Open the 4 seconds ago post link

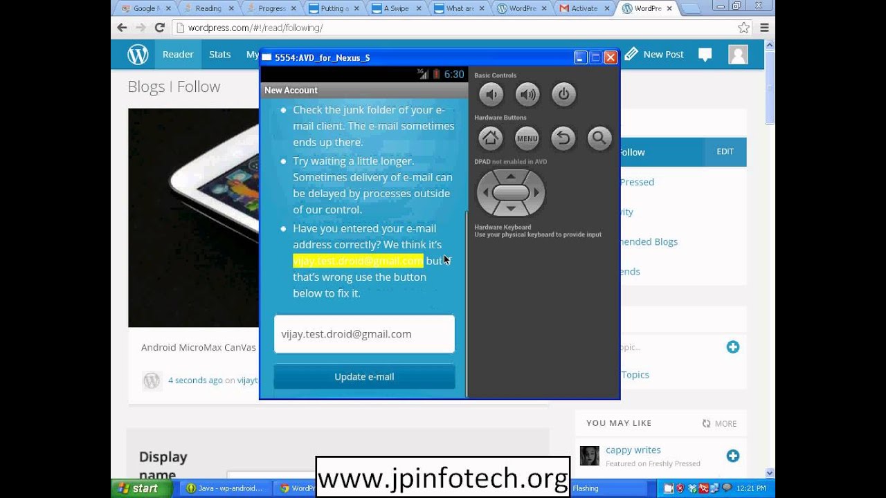coord(195,380)
